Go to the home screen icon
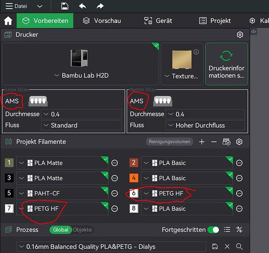 click(8, 21)
